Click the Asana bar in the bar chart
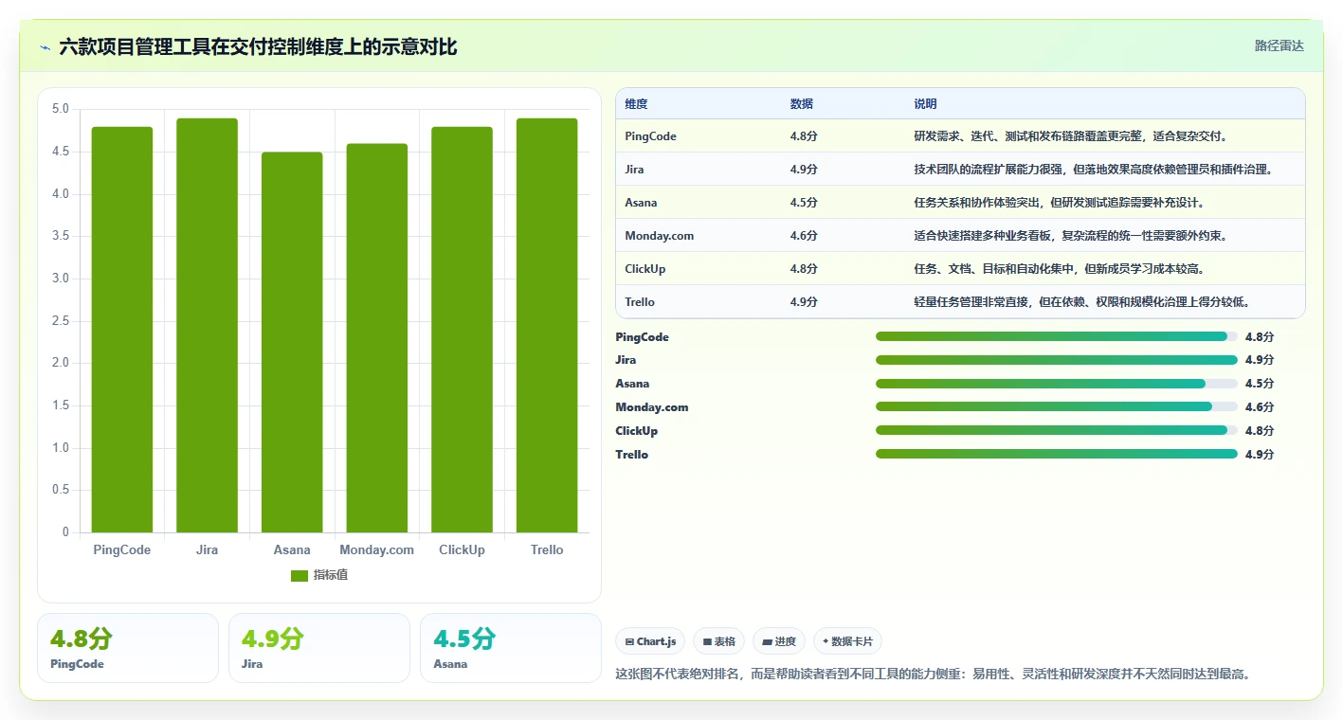 tap(292, 342)
